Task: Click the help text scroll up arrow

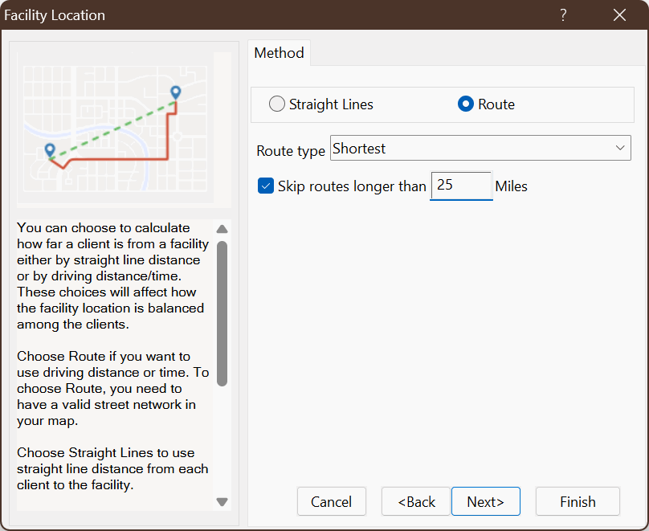Action: click(222, 228)
